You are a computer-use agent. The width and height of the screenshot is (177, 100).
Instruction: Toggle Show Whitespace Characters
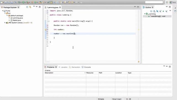(x=57, y=2)
